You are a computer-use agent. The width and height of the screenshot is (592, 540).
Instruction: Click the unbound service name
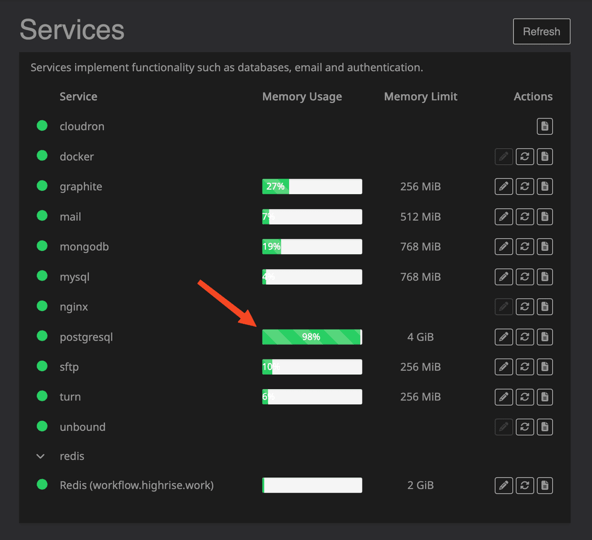[x=83, y=427]
